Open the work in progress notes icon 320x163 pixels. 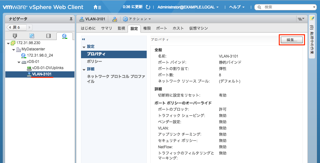coord(312,18)
